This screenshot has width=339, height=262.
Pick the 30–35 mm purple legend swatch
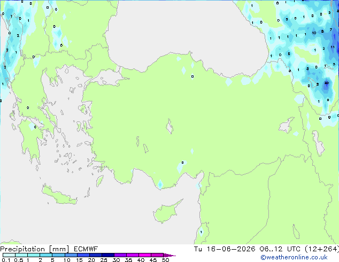[x=120, y=255]
